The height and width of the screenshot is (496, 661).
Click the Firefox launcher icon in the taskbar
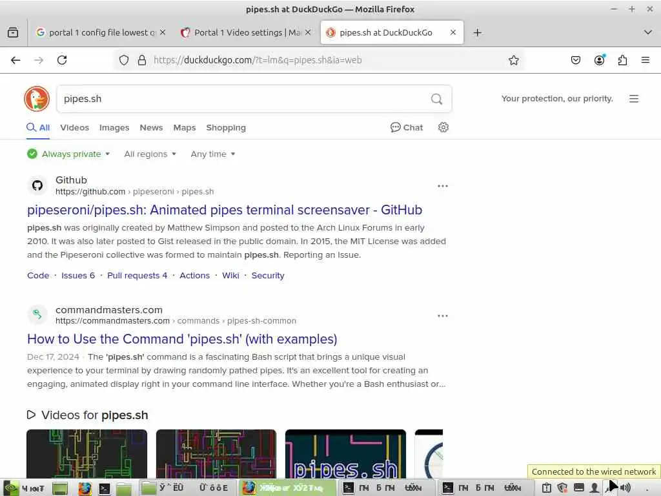tap(85, 488)
